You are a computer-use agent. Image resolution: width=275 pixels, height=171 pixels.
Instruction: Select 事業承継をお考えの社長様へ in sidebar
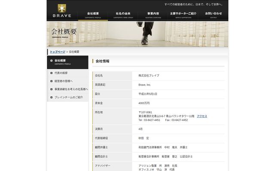tap(68, 89)
